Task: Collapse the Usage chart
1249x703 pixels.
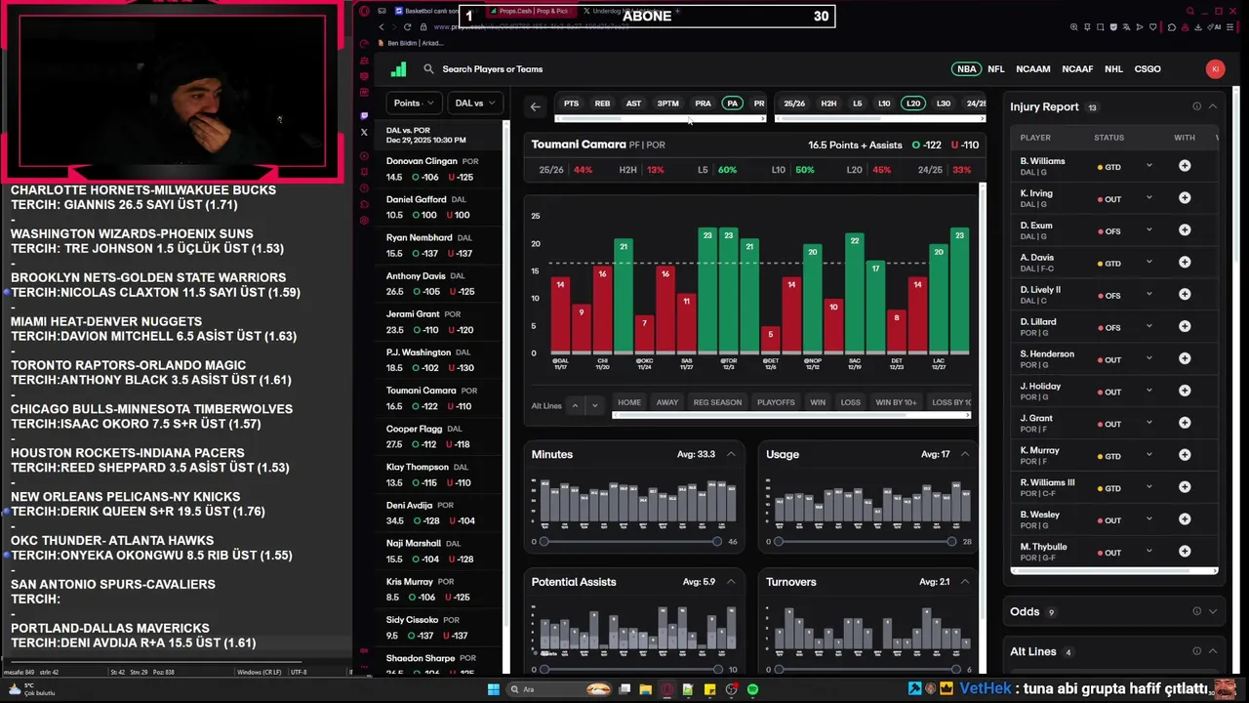Action: [965, 454]
